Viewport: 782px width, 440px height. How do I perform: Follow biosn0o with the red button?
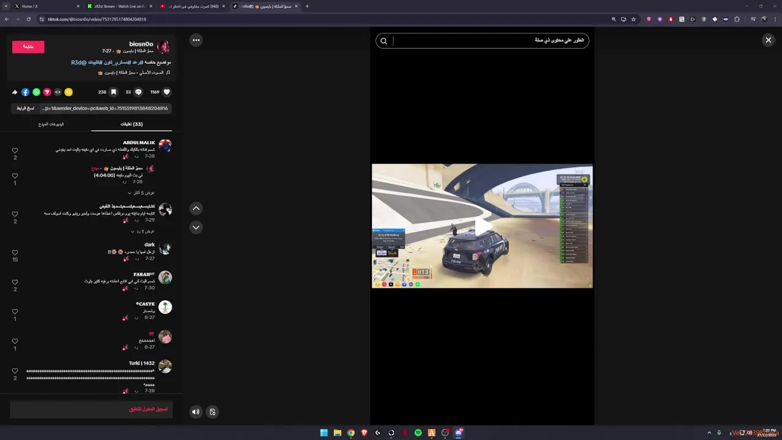click(28, 46)
